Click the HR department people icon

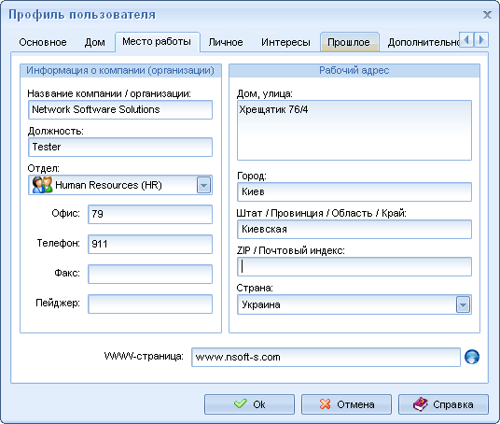click(42, 185)
